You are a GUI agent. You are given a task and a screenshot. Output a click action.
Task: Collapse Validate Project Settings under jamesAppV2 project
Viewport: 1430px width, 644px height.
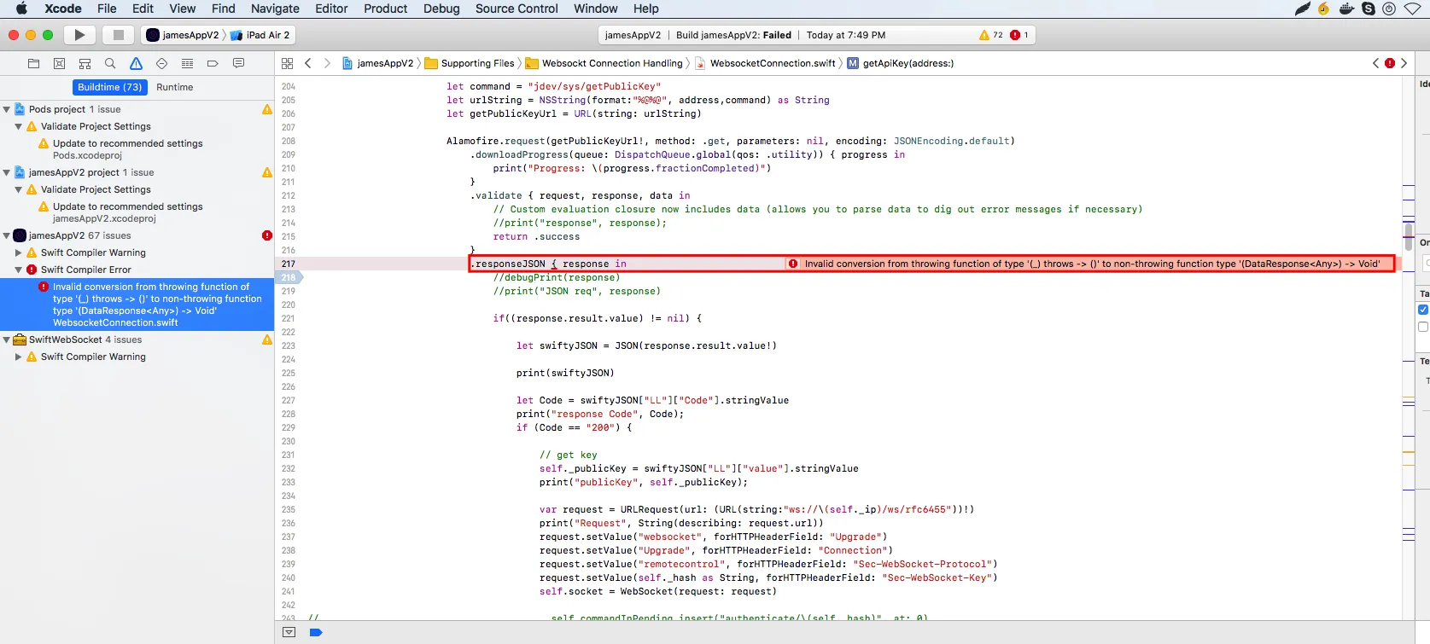(19, 189)
